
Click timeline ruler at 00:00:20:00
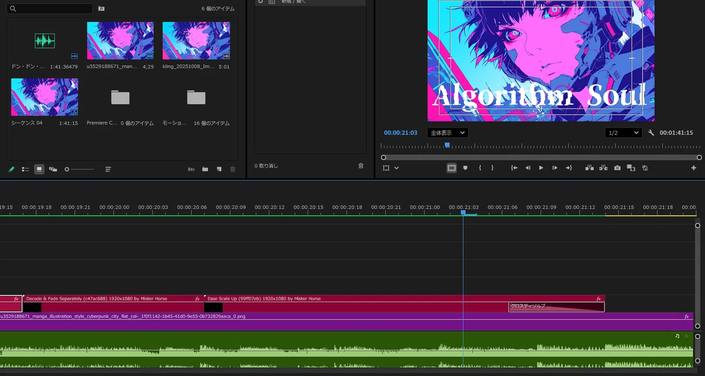115,207
